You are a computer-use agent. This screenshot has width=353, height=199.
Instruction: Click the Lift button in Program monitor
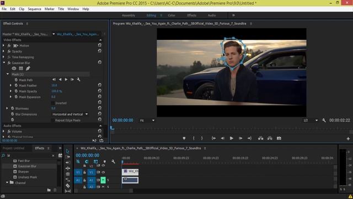pyautogui.click(x=261, y=138)
